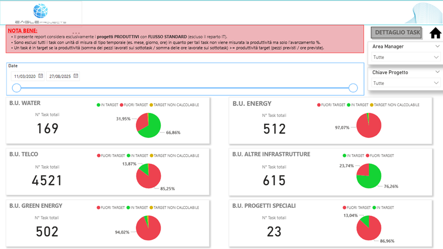This screenshot has height=249, width=443.
Task: Open calendar picker for start date 11/03/2020
Action: pyautogui.click(x=41, y=76)
